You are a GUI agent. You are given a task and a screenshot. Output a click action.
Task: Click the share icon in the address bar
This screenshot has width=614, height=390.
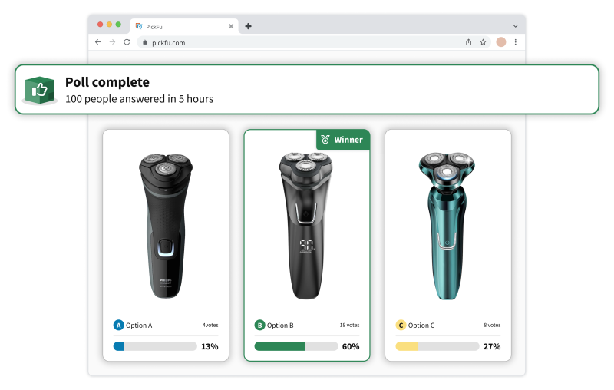468,42
